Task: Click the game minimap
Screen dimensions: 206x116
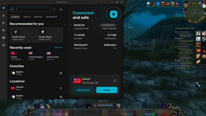Action: coord(195,13)
